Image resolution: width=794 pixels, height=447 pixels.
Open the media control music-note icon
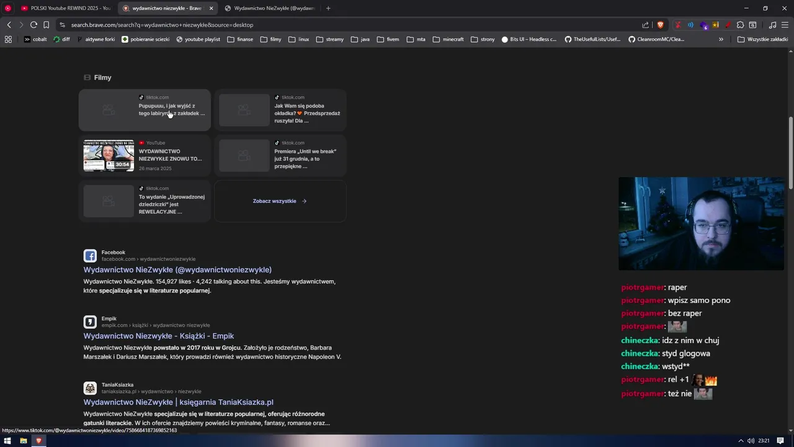tap(772, 25)
